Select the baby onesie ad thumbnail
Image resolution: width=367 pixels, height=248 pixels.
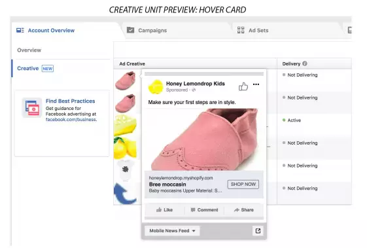point(126,171)
